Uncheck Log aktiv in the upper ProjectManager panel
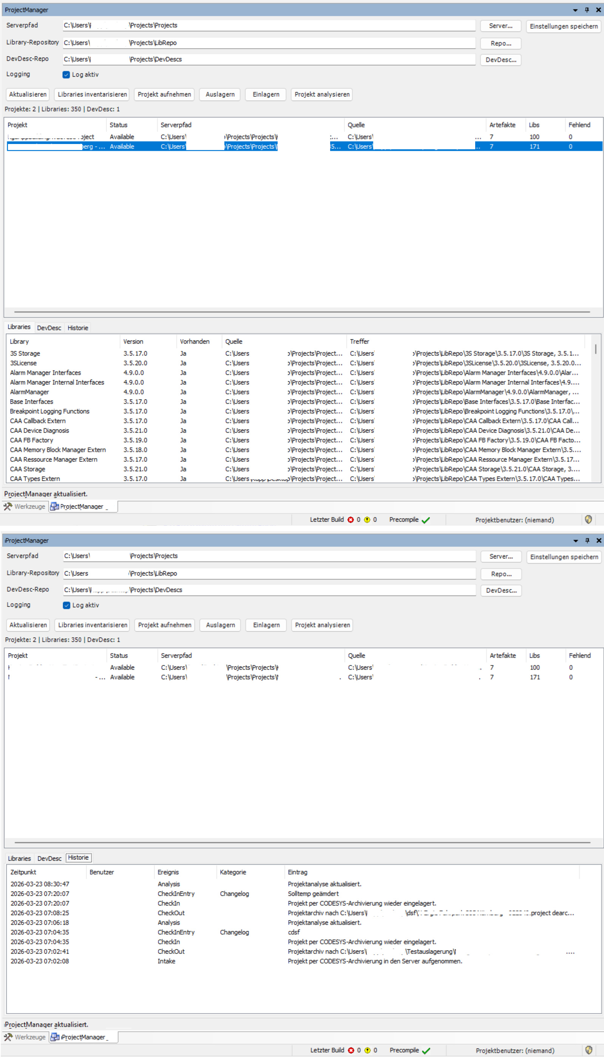The image size is (604, 1059). tap(66, 75)
